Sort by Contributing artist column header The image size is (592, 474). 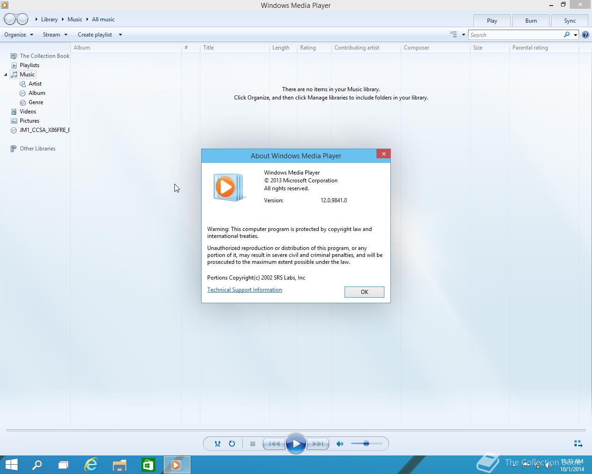[366, 48]
